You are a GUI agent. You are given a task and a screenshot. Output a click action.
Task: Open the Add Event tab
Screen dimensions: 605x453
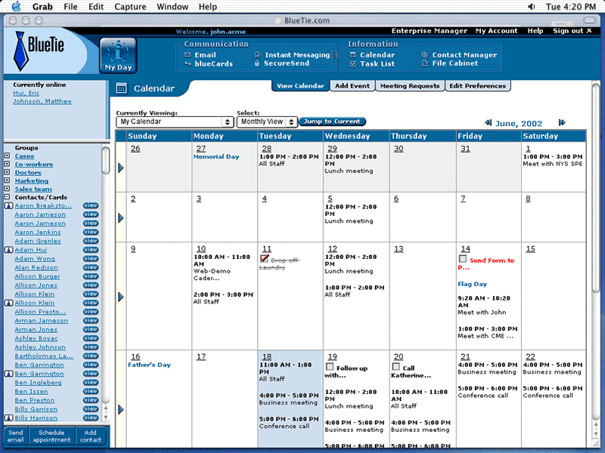click(352, 86)
